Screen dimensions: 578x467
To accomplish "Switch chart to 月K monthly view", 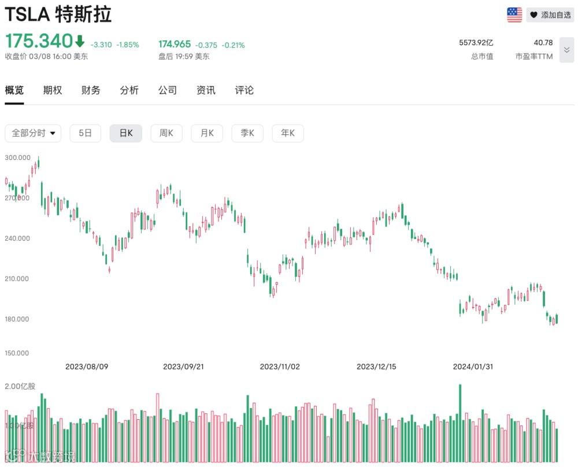I will pos(207,133).
